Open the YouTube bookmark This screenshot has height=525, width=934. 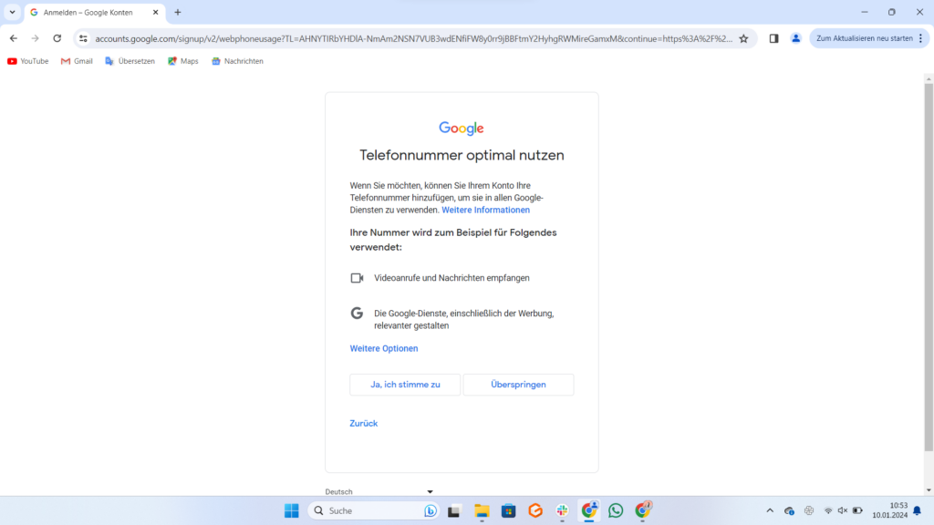(x=27, y=61)
